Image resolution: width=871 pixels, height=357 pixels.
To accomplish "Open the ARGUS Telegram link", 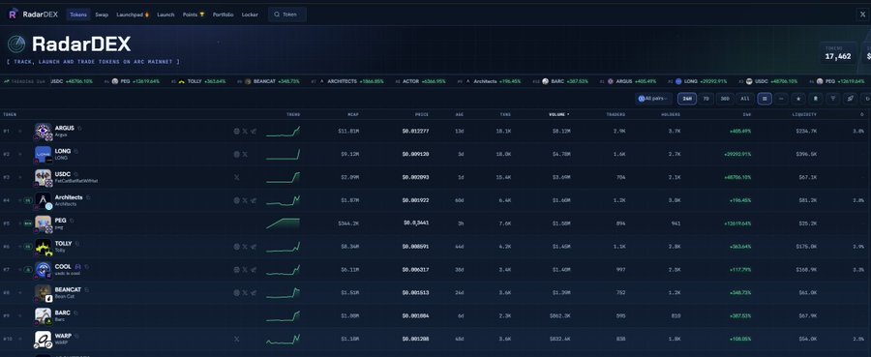I will pos(254,131).
